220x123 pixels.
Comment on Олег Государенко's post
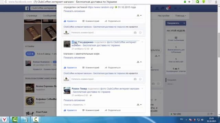click(x=91, y=68)
